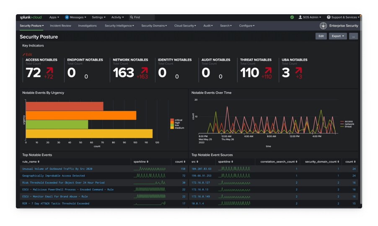Expand the Security Intelligence dropdown
Viewport: 378px width, 226px height.
click(119, 26)
